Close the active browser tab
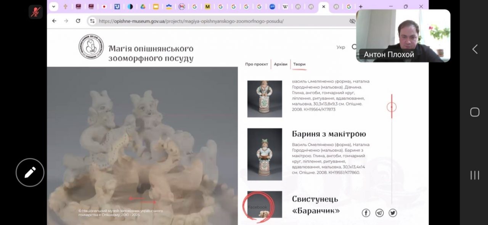Screen dimensions: 488x225 pyautogui.click(x=324, y=6)
